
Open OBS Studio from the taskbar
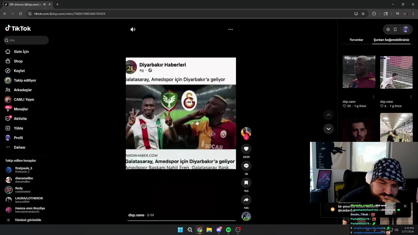pyautogui.click(x=238, y=230)
